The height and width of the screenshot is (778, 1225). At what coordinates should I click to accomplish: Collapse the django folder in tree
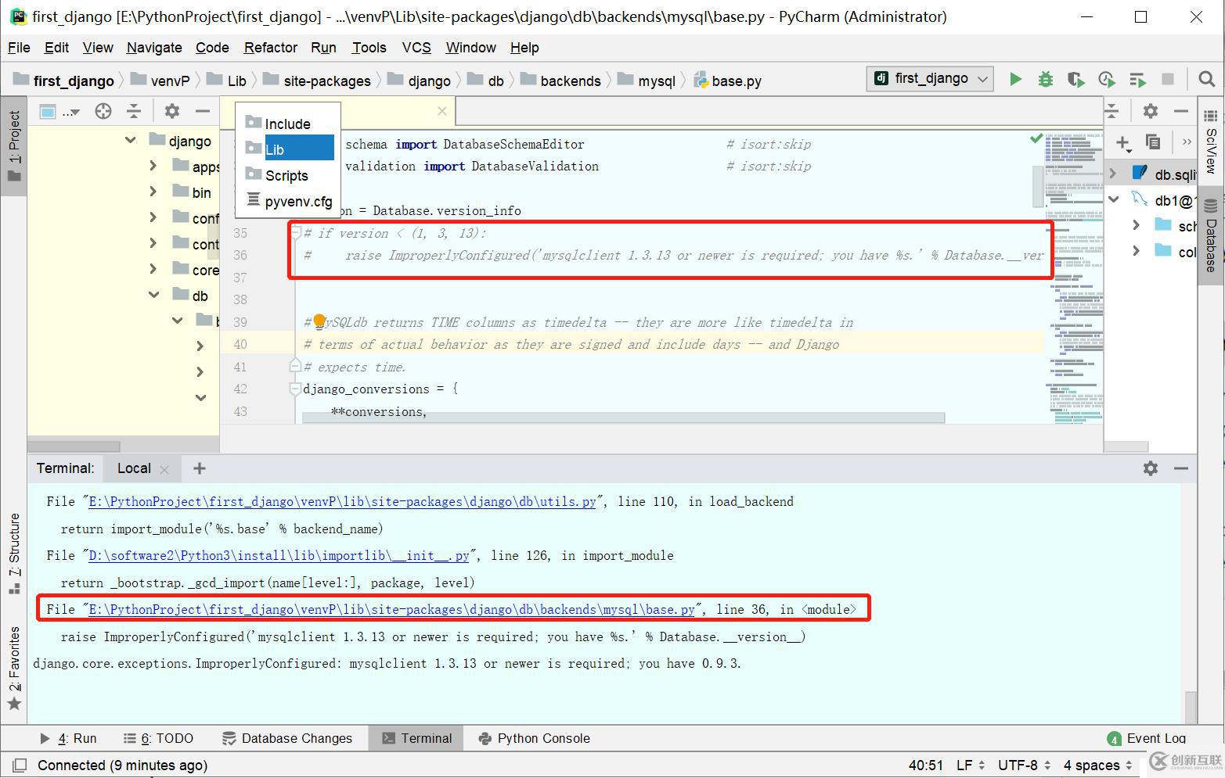tap(130, 140)
